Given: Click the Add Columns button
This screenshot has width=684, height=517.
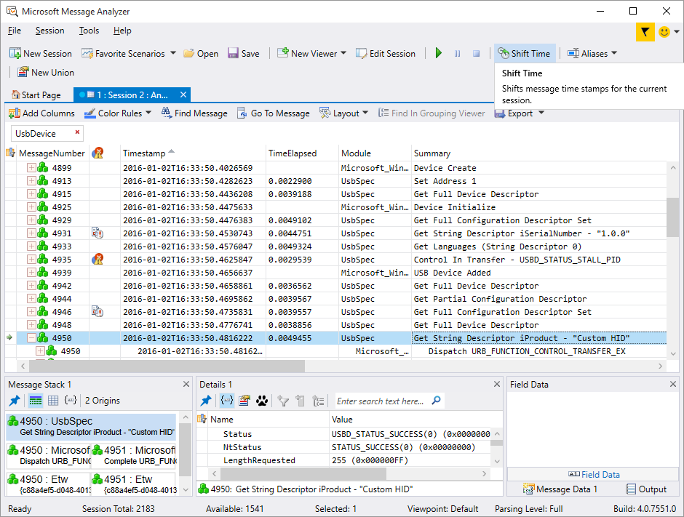Looking at the screenshot, I should click(x=41, y=113).
